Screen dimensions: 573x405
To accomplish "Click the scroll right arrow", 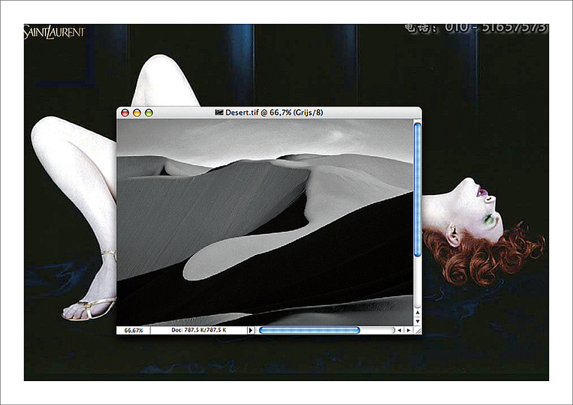I will click(409, 330).
